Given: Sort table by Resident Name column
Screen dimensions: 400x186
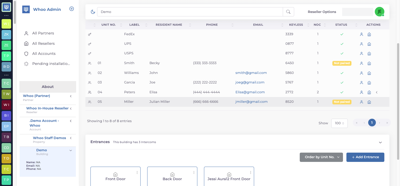Looking at the screenshot, I should tap(169, 25).
